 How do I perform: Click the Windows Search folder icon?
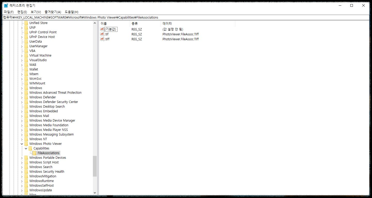coord(26,167)
